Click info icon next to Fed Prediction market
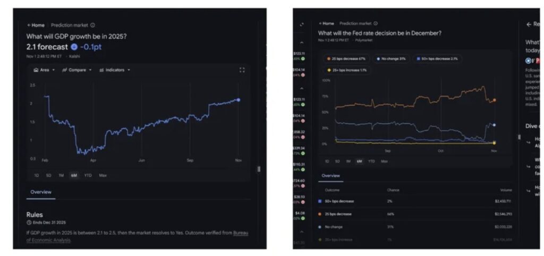Viewport: 544px width, 256px height. [376, 23]
